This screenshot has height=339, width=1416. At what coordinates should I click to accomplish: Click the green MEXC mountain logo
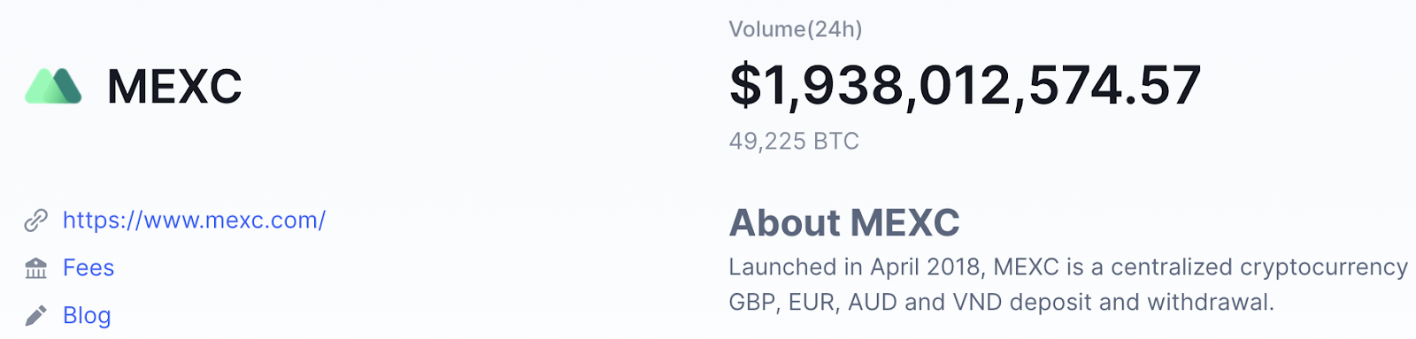53,86
